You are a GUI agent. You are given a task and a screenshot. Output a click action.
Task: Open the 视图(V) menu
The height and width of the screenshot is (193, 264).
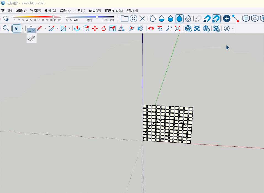coord(36,10)
